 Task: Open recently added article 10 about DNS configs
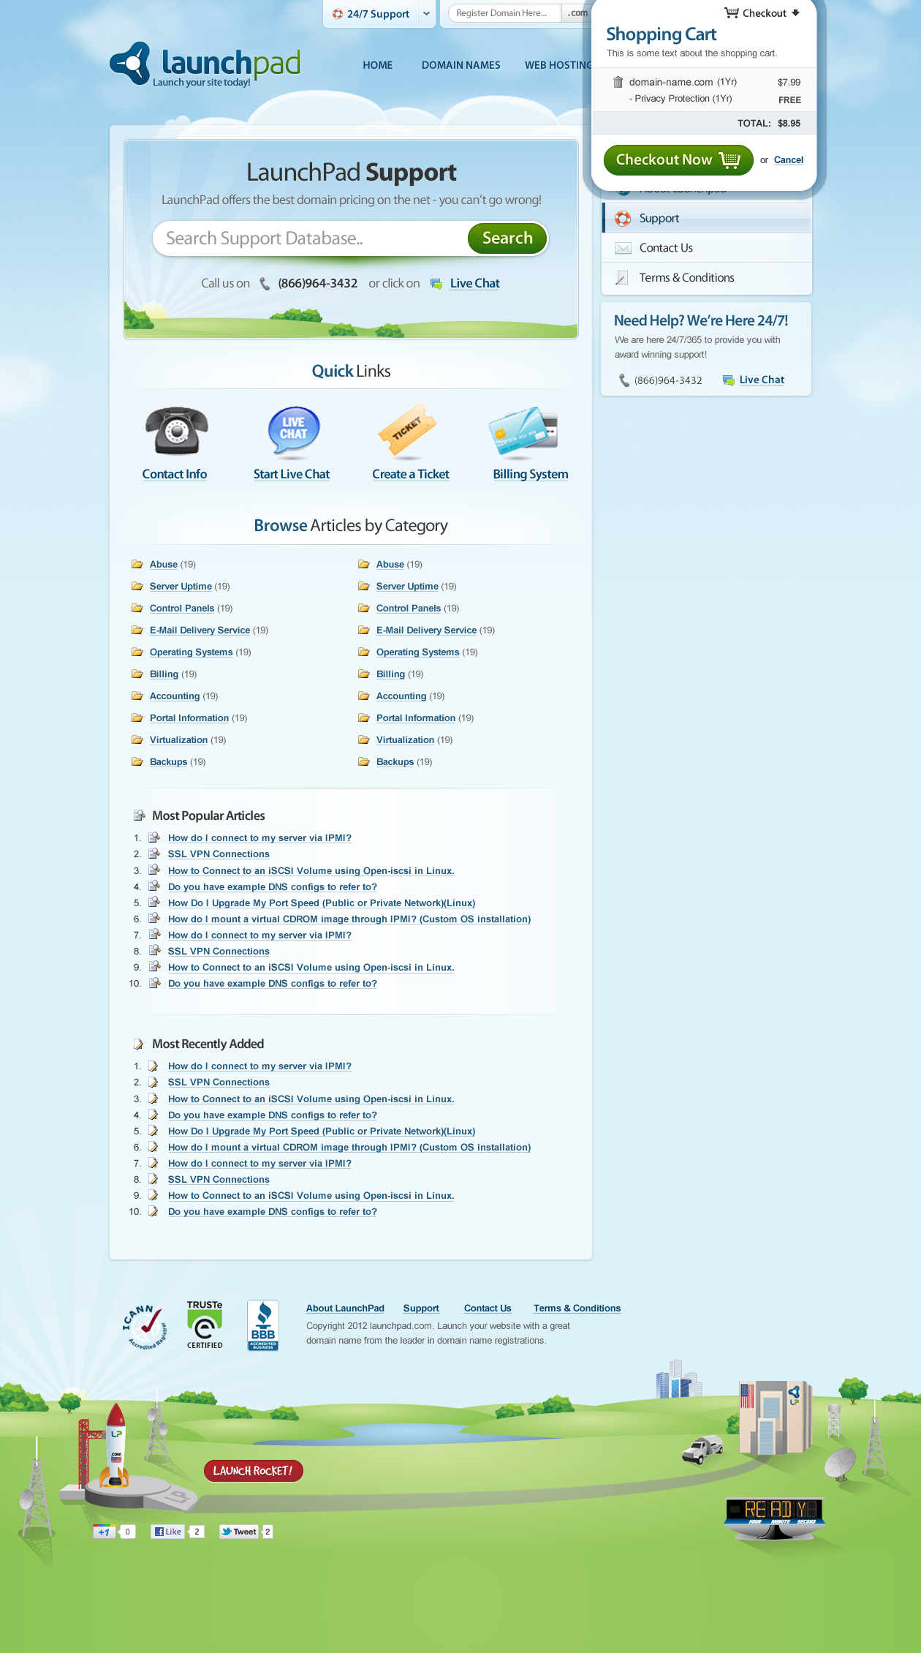[x=273, y=1212]
